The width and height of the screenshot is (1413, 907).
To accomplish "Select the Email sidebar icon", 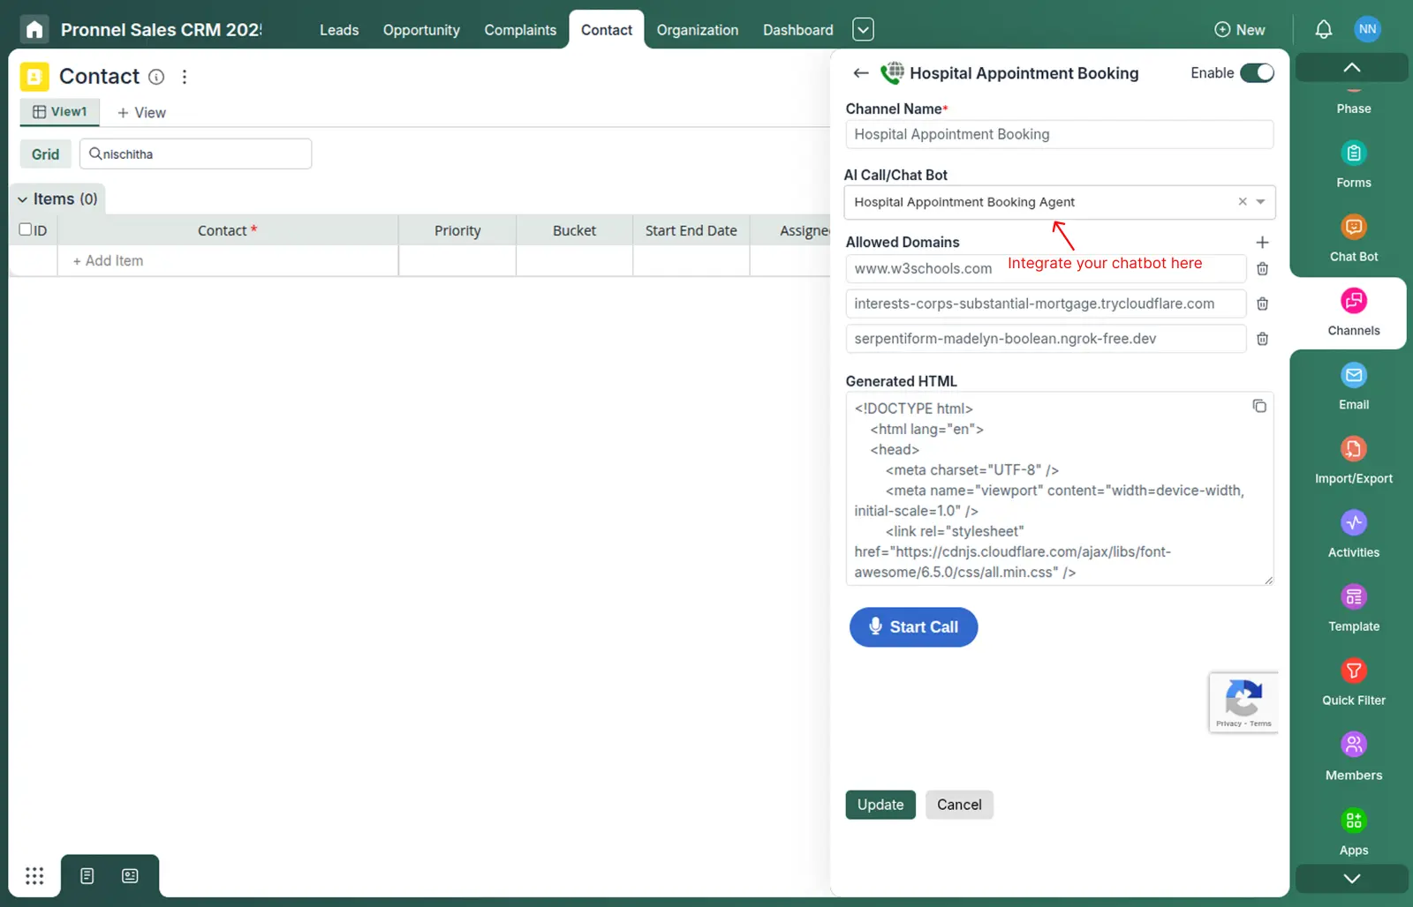I will [1352, 385].
